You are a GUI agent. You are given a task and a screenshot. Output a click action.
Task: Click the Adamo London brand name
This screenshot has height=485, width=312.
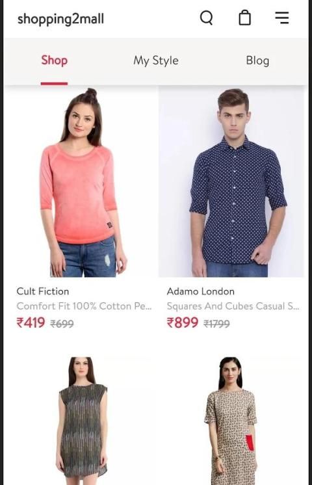[201, 291]
